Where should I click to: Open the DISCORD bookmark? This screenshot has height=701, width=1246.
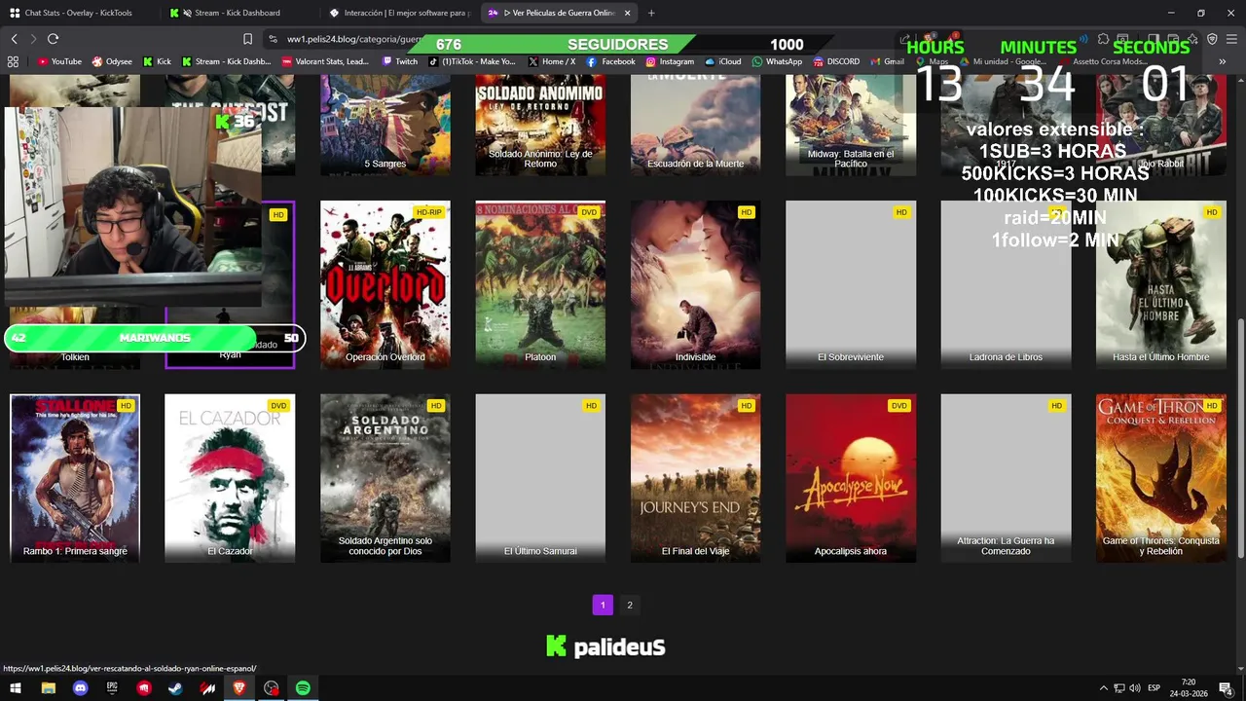[x=836, y=61]
